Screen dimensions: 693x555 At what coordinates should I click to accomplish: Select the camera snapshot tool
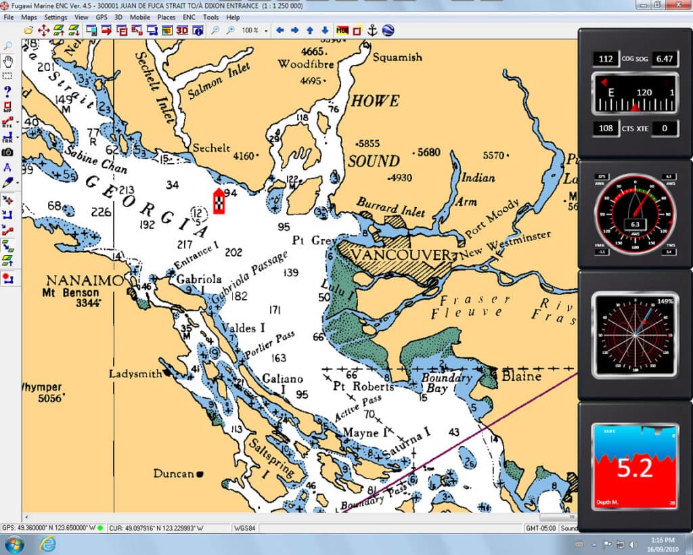point(7,152)
